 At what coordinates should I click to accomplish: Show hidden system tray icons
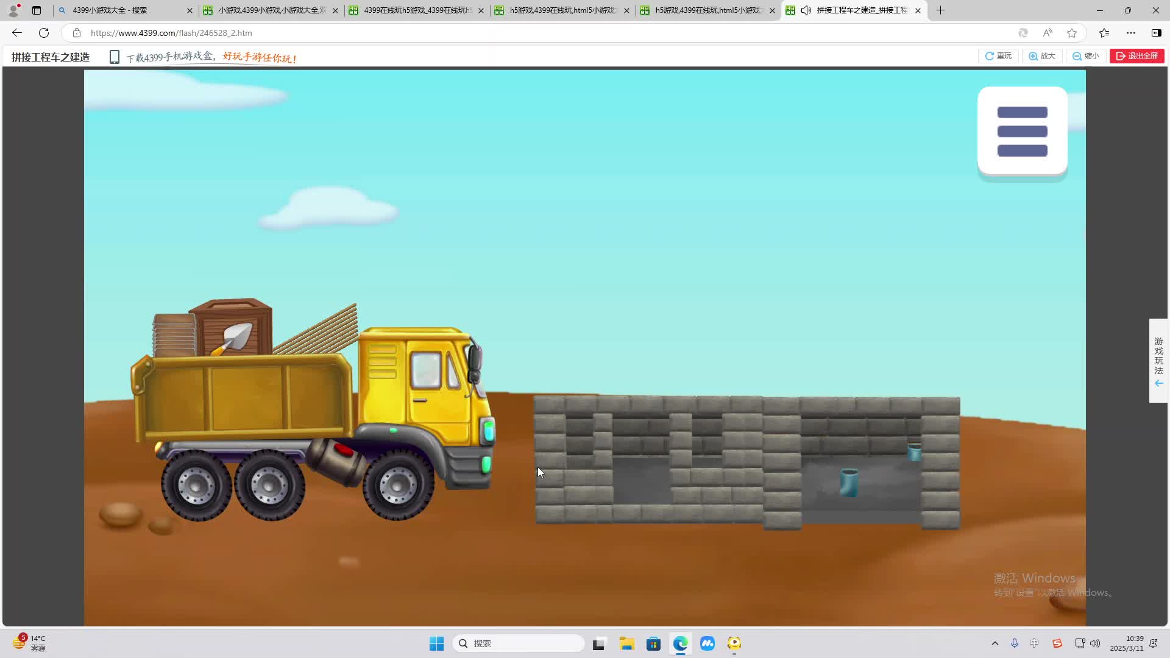(995, 643)
